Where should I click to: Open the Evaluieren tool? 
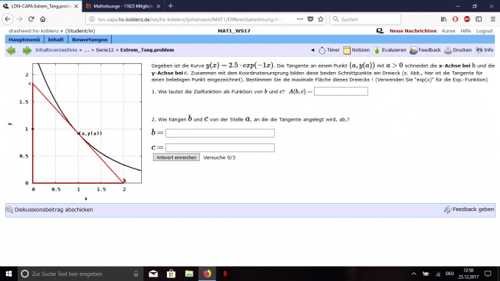[x=390, y=50]
